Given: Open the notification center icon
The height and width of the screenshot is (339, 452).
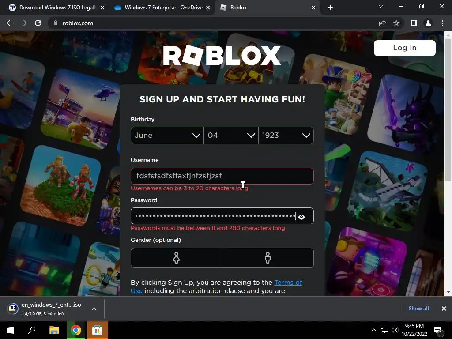Looking at the screenshot, I should pyautogui.click(x=438, y=330).
